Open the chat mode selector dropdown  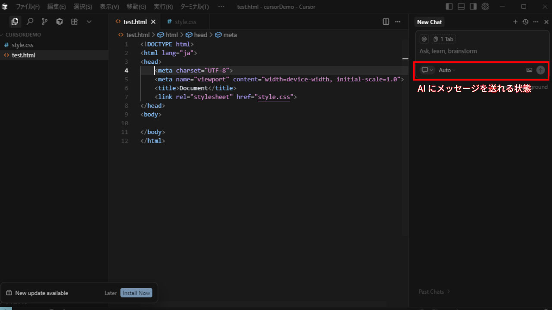427,70
